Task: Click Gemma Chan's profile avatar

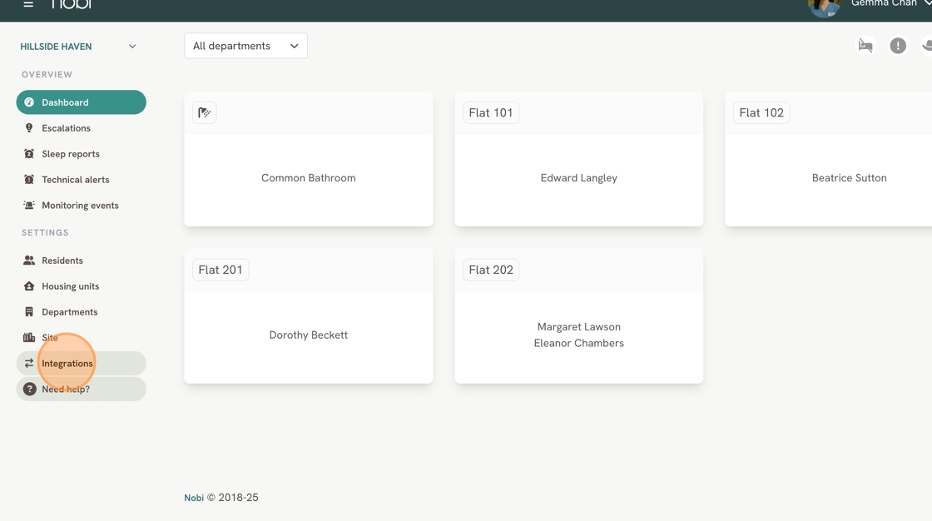Action: click(824, 7)
